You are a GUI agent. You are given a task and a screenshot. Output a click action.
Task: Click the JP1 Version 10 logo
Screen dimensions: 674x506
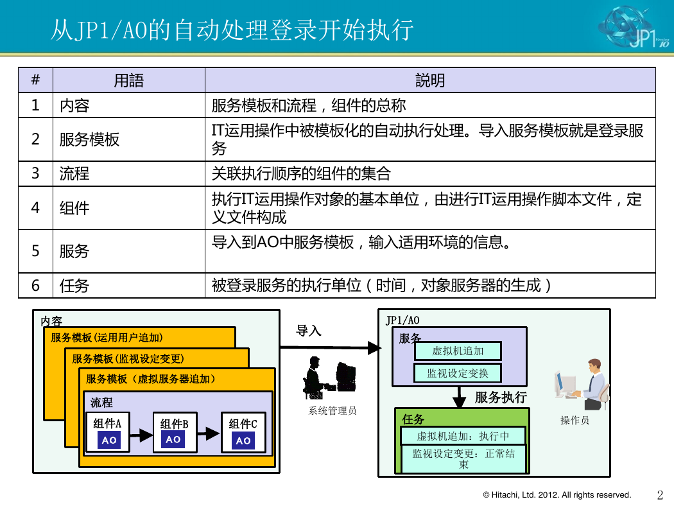tap(634, 27)
